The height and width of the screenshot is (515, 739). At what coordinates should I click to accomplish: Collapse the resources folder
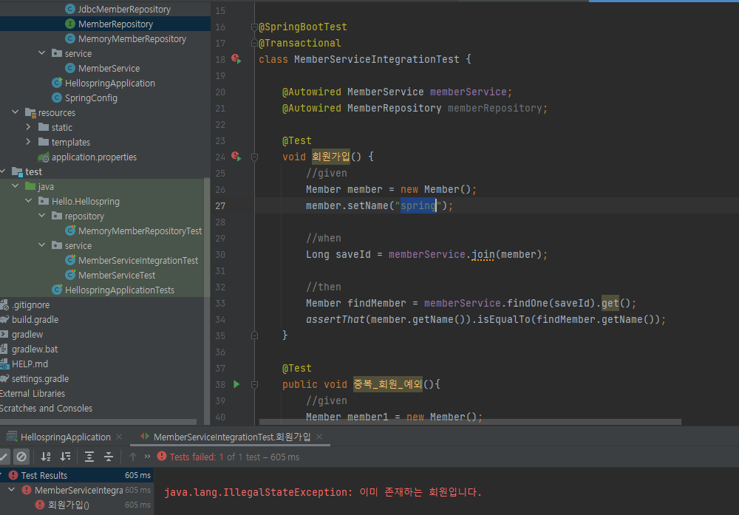pyautogui.click(x=16, y=112)
